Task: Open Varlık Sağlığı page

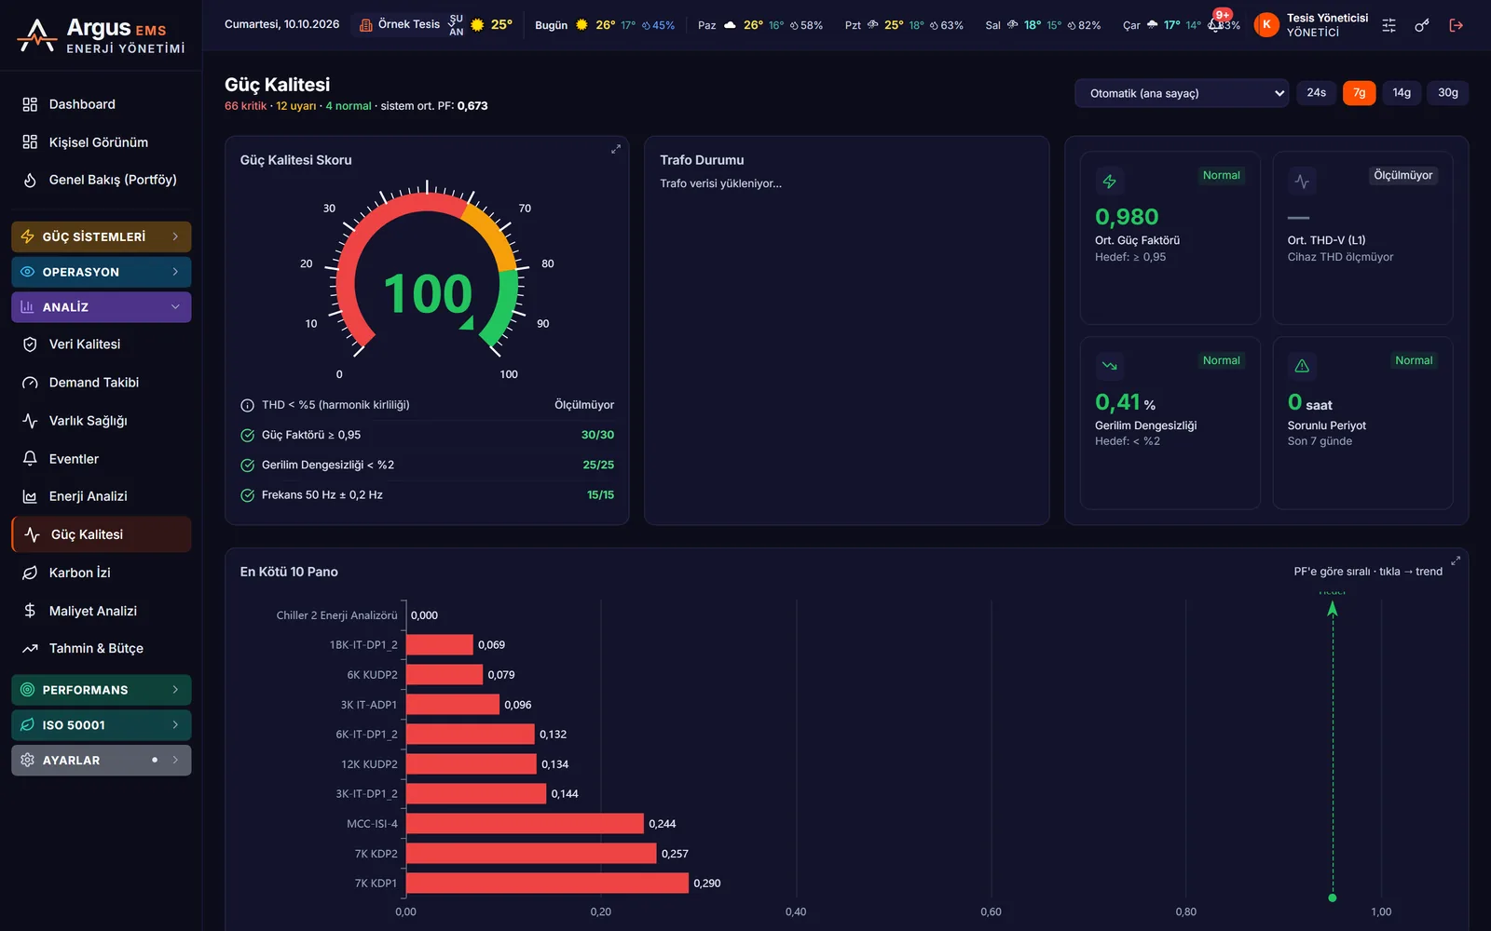Action: click(x=102, y=421)
